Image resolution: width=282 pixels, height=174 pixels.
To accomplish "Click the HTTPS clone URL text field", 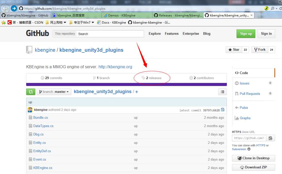I will click(x=249, y=138).
